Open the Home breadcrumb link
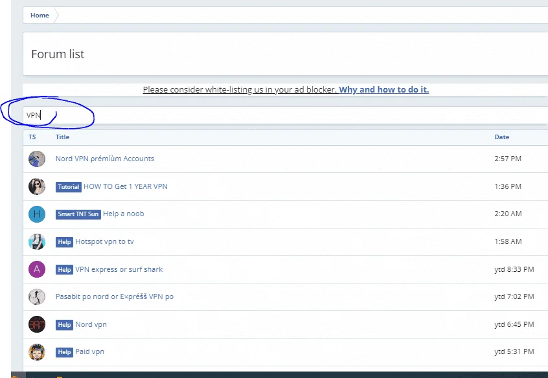 pyautogui.click(x=40, y=16)
